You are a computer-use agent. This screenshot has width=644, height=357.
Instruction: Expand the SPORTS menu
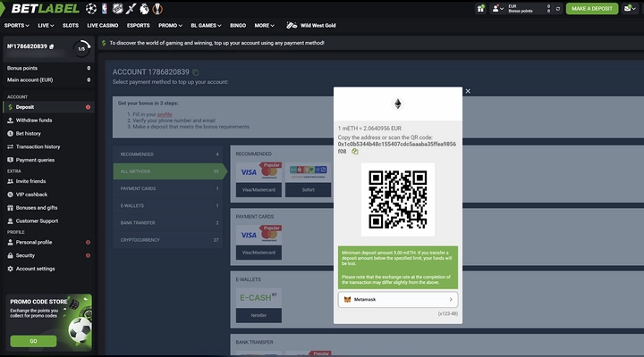pyautogui.click(x=16, y=25)
